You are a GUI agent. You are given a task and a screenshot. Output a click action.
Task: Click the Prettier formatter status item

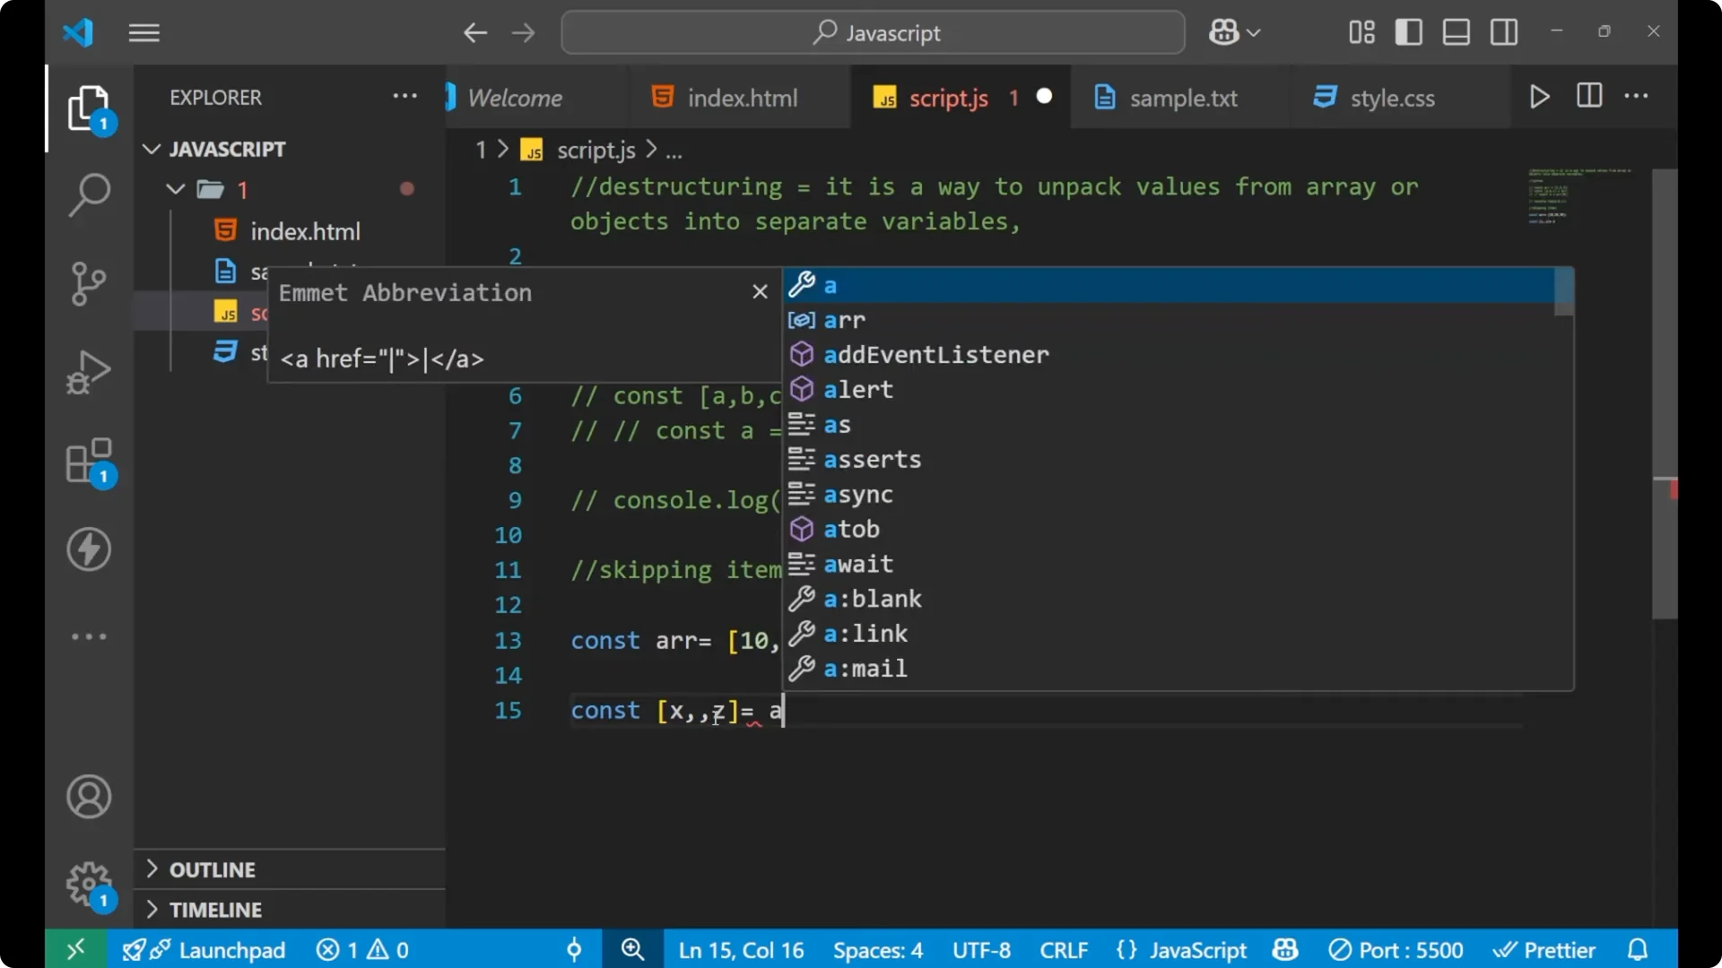1545,949
